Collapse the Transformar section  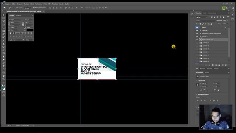[197, 80]
